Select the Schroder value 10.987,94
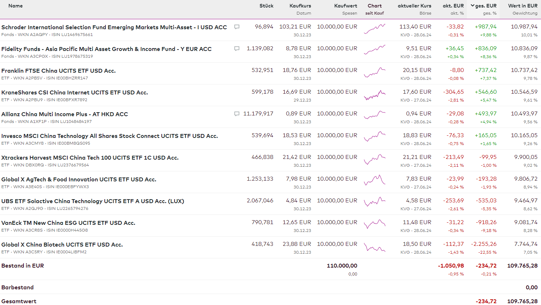The width and height of the screenshot is (541, 305). pyautogui.click(x=524, y=27)
